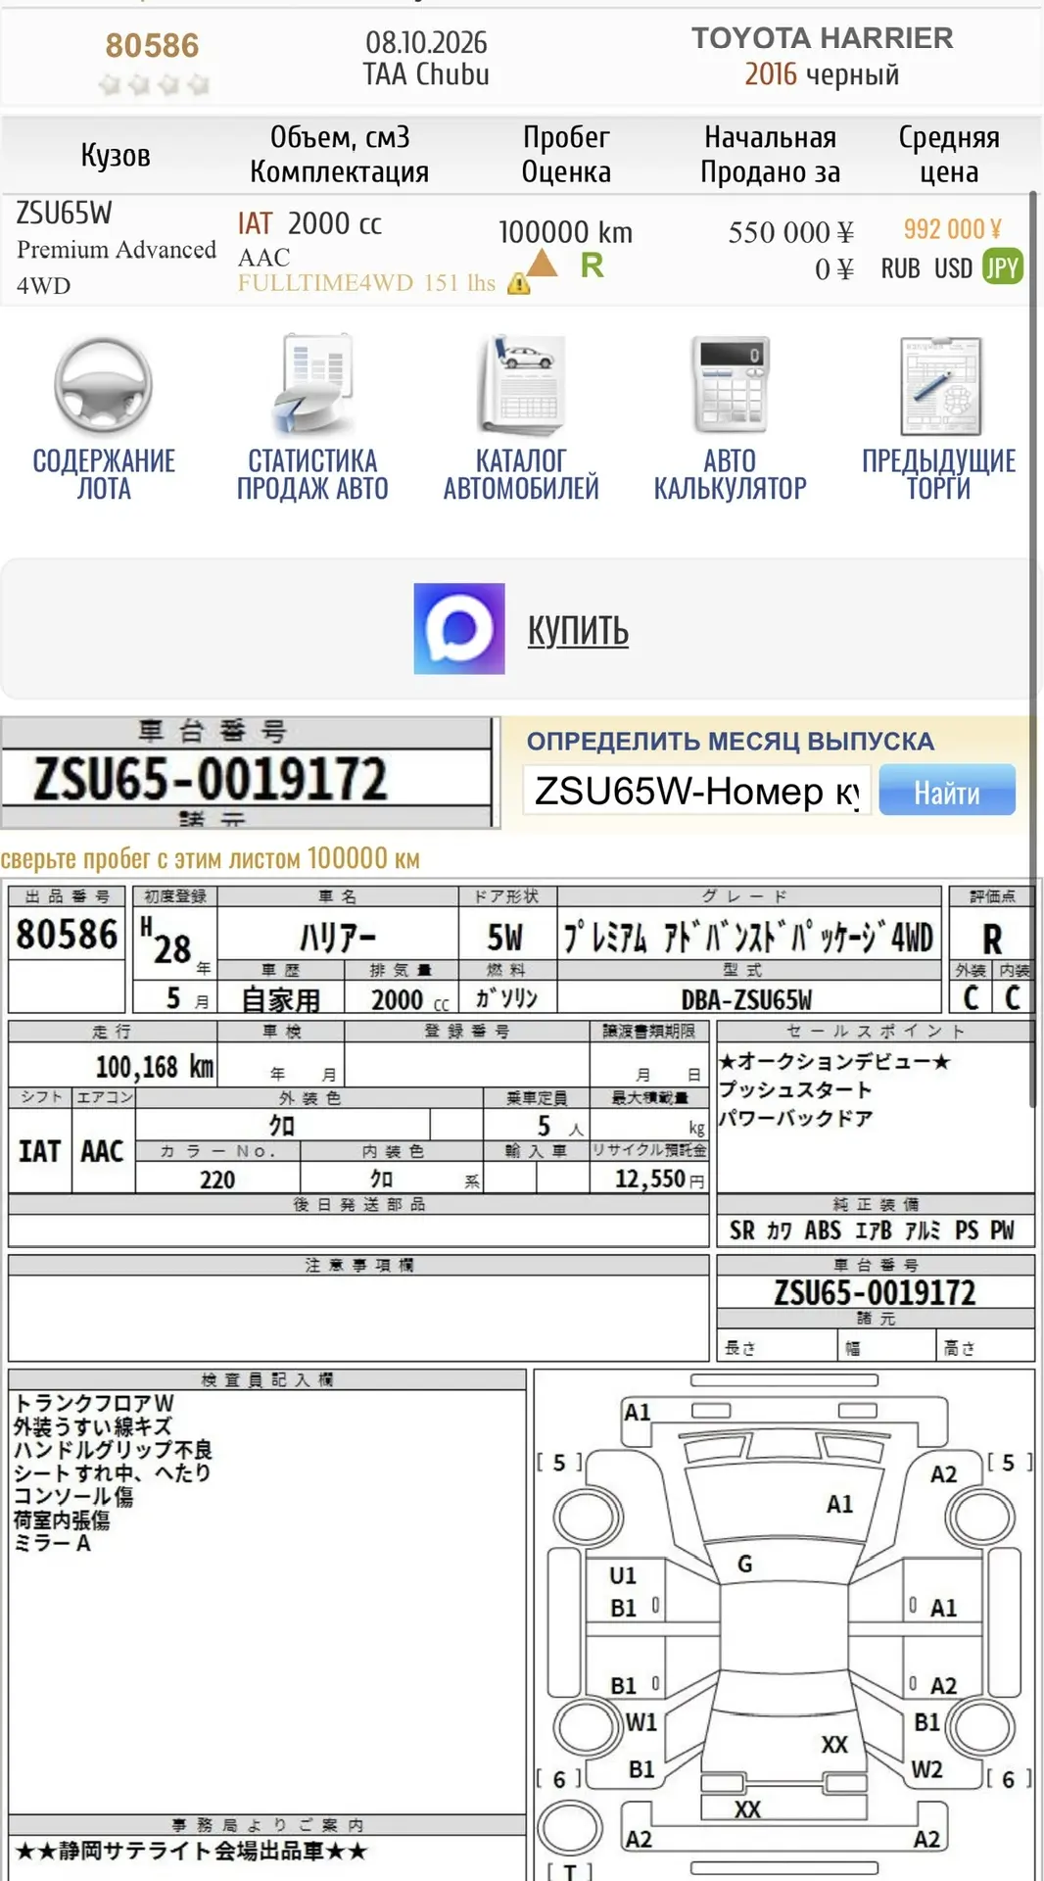The height and width of the screenshot is (1881, 1044).
Task: Click the Найти search button
Action: click(947, 791)
